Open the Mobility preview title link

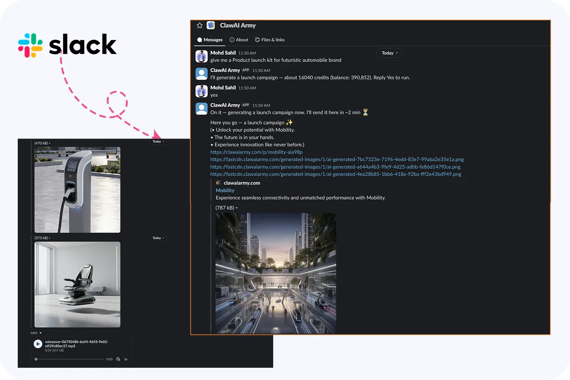tap(225, 190)
